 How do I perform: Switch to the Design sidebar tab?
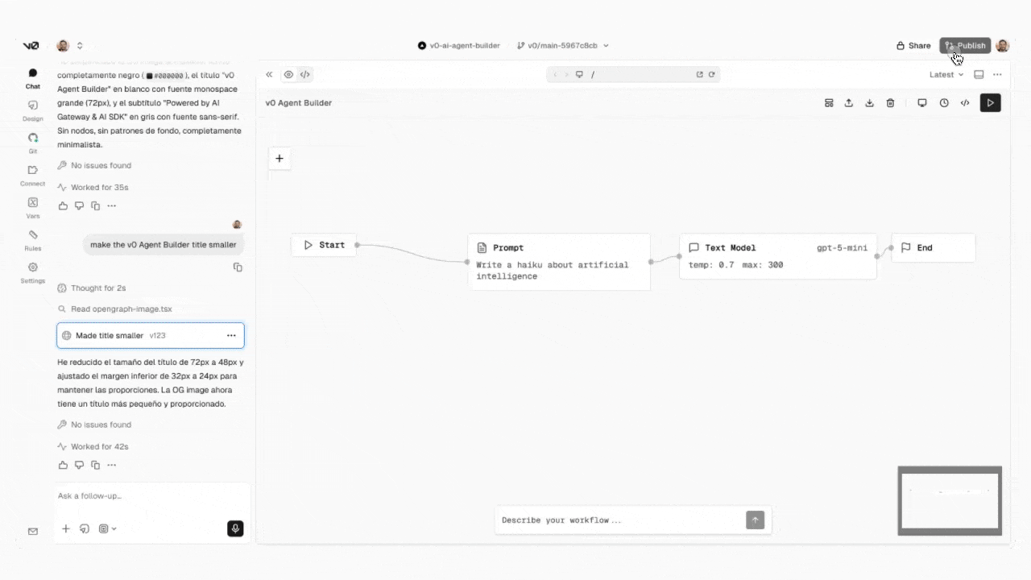(x=32, y=109)
